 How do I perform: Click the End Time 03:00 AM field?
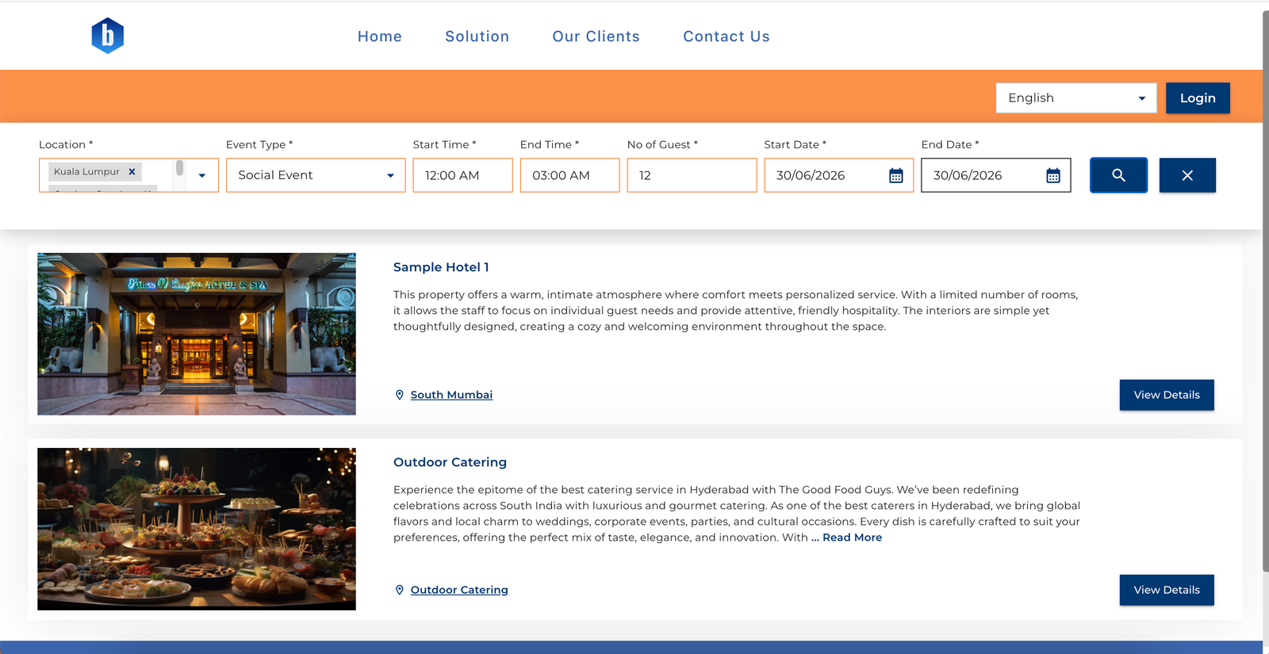(x=569, y=175)
